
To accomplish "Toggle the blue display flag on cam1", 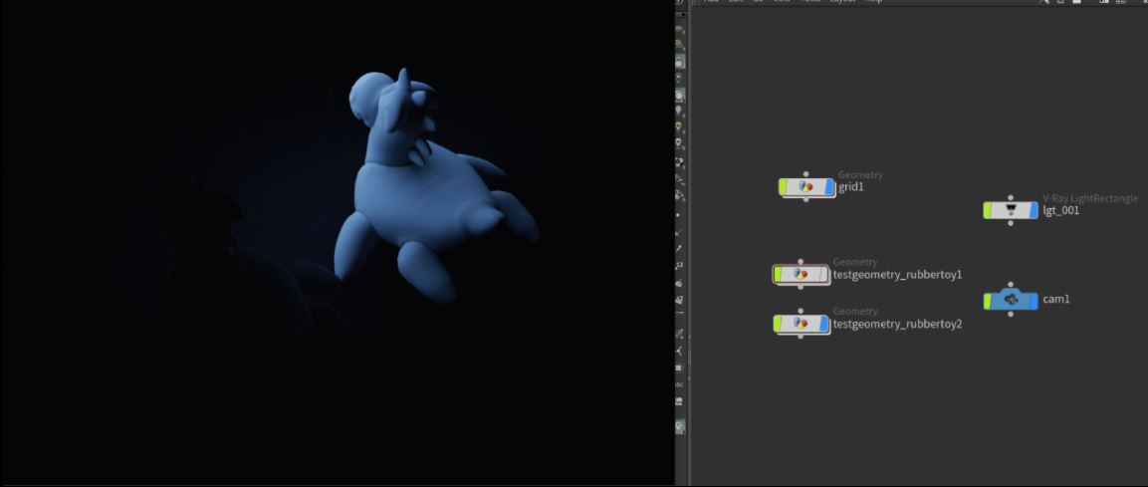I will (x=1033, y=300).
